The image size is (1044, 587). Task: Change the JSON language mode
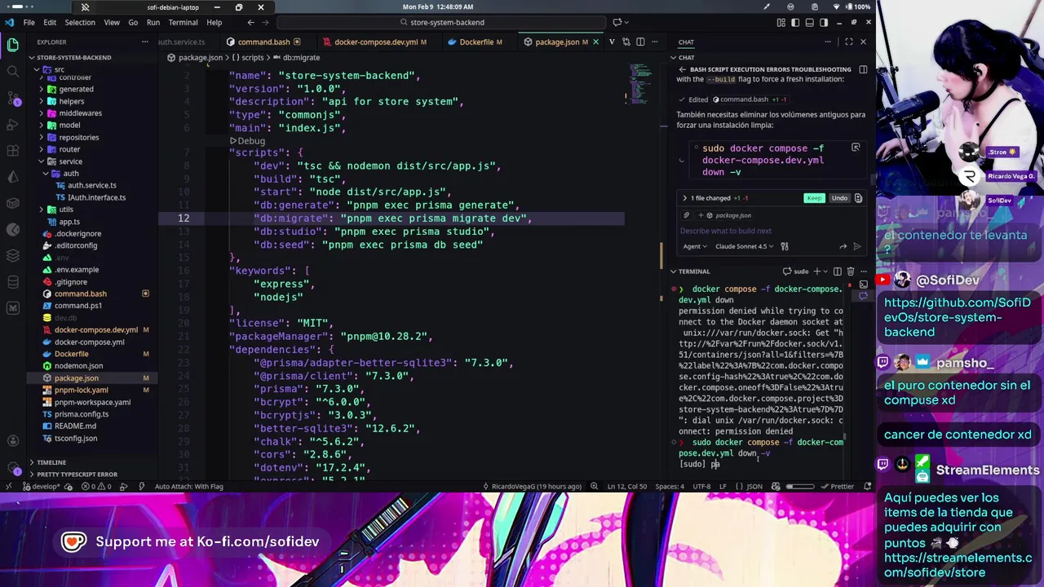754,487
